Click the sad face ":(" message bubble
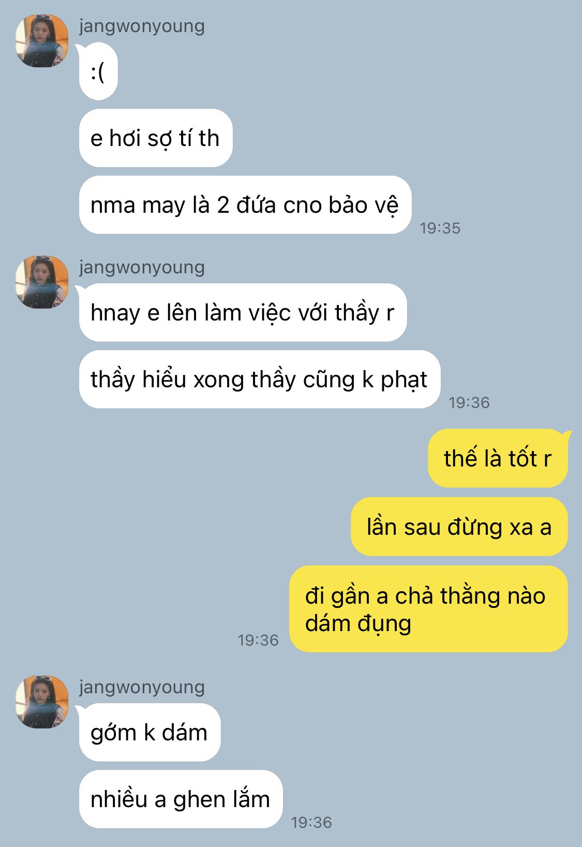Image resolution: width=582 pixels, height=847 pixels. coord(98,72)
